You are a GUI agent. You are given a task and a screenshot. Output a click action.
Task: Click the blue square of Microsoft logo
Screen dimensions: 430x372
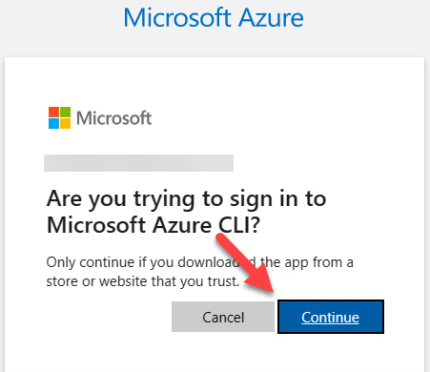point(53,123)
